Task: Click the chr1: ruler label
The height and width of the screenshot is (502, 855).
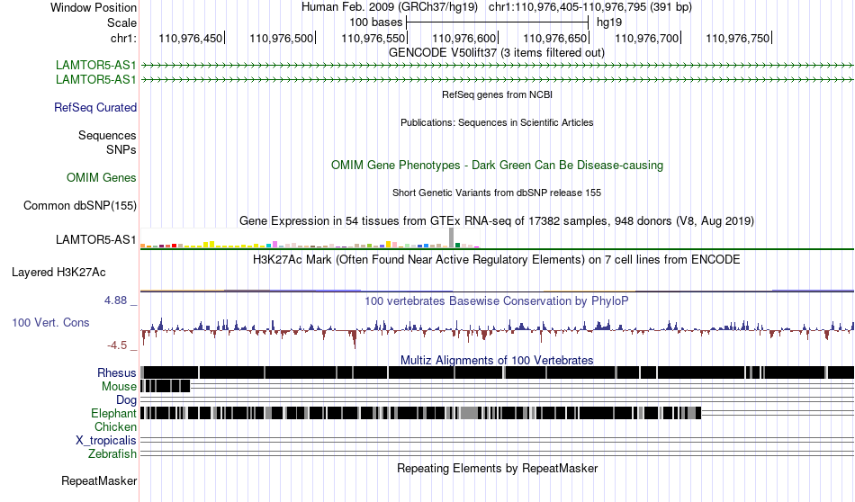Action: 123,38
